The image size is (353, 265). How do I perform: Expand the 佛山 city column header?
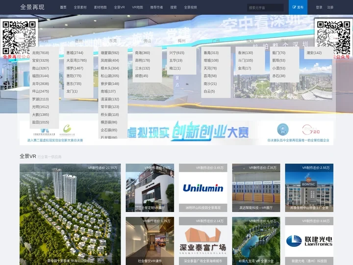click(147, 41)
